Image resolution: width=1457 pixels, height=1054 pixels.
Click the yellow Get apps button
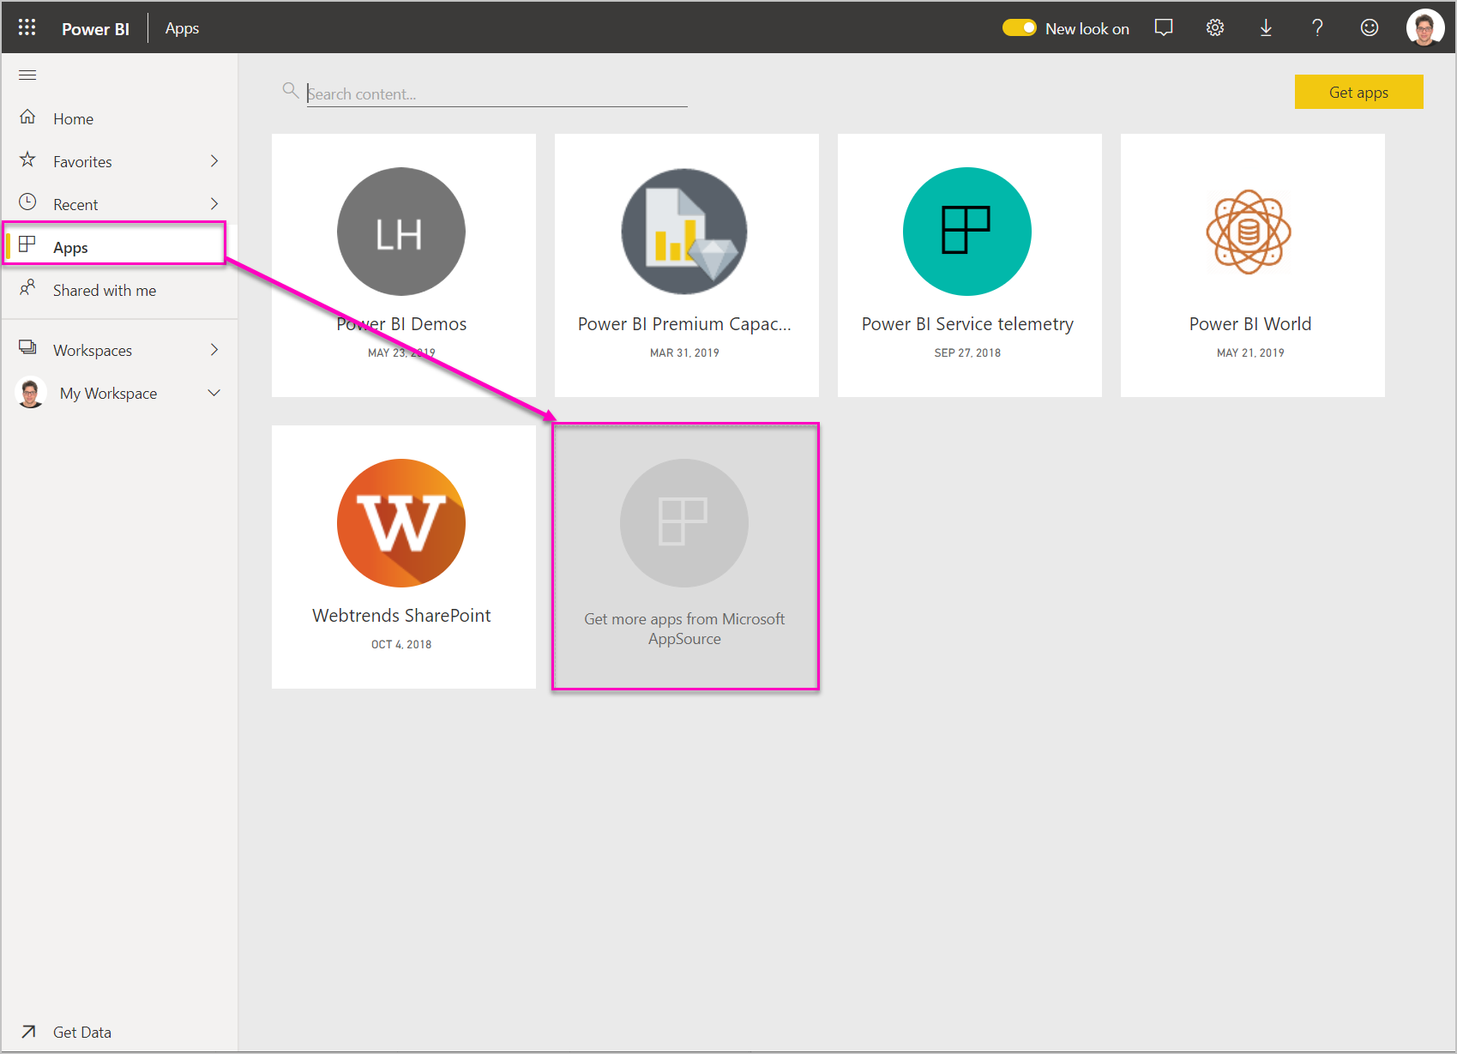coord(1358,92)
